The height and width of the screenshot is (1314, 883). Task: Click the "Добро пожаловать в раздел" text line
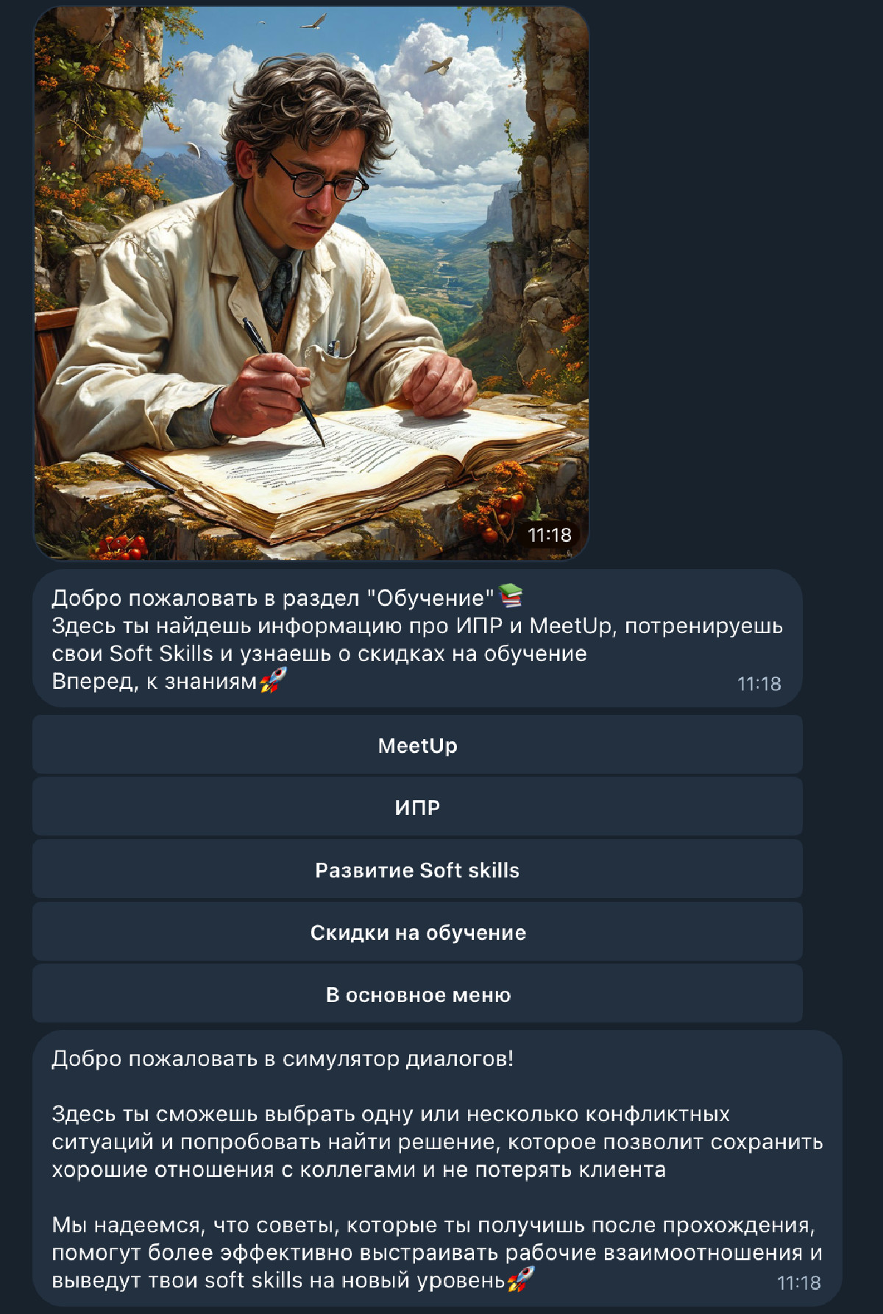(273, 598)
